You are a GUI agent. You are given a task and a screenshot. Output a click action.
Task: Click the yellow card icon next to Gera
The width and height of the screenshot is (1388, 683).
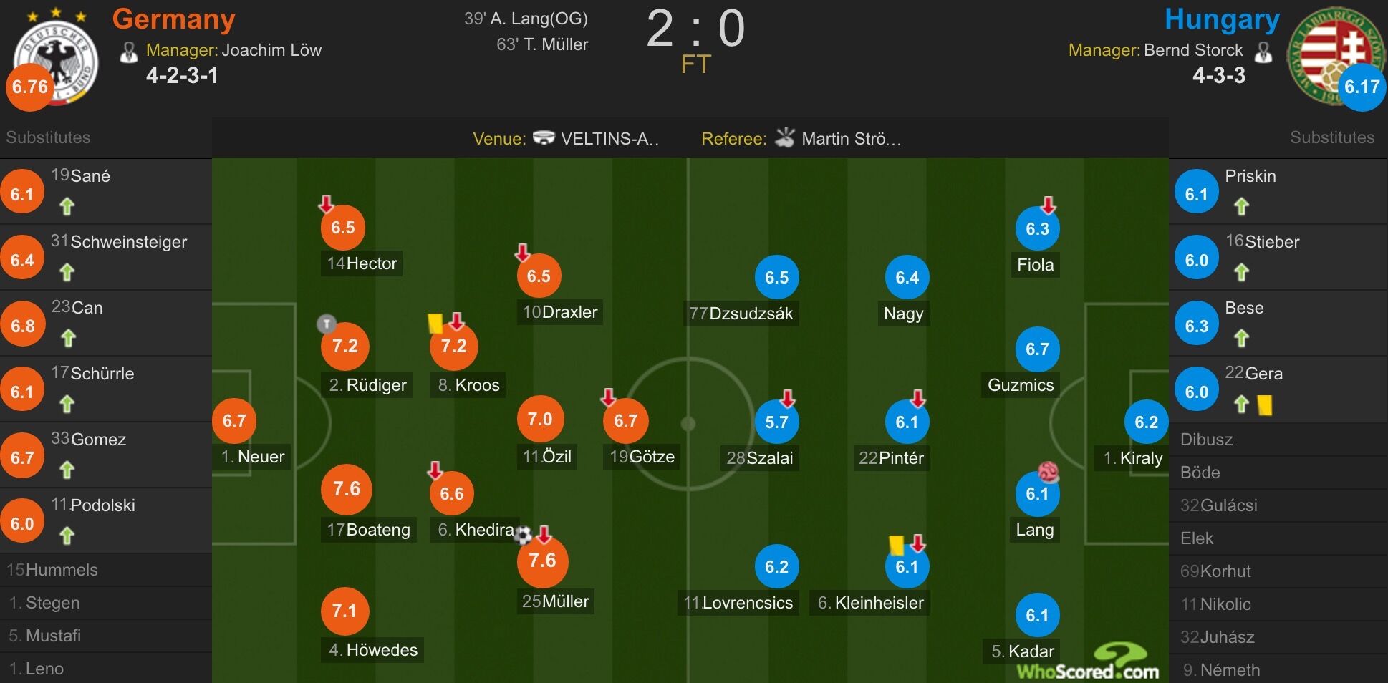[1264, 405]
